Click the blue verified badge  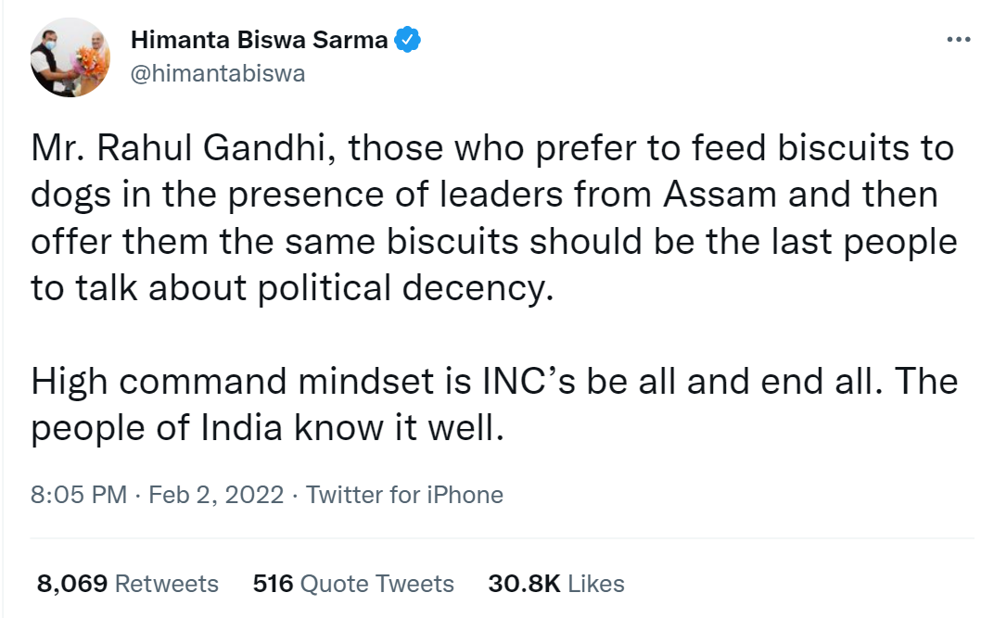tap(409, 40)
